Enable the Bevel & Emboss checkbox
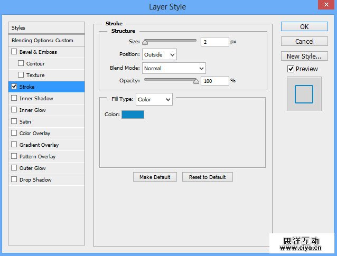This screenshot has height=256, width=337. click(14, 52)
